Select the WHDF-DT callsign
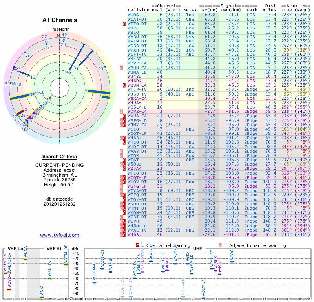 click(137, 147)
